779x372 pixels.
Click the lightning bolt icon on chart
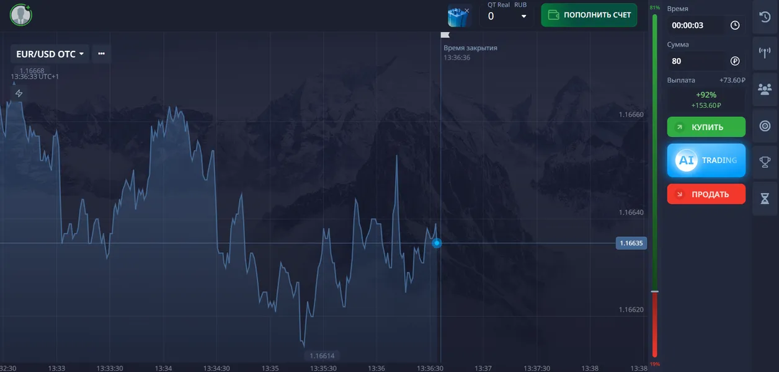tap(19, 94)
